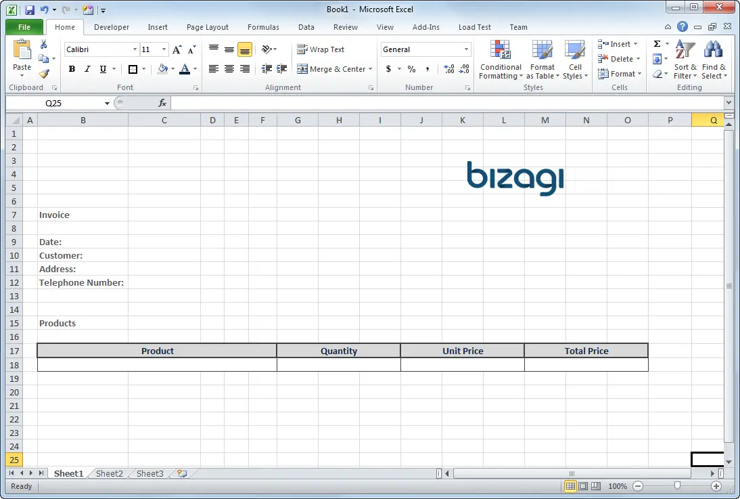
Task: Apply the Accounting dollar format
Action: 388,69
